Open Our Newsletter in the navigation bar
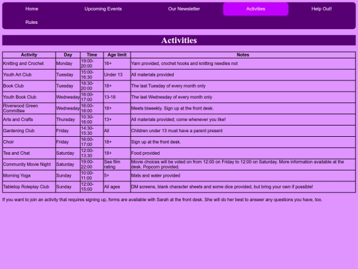358x269 pixels. pyautogui.click(x=184, y=9)
